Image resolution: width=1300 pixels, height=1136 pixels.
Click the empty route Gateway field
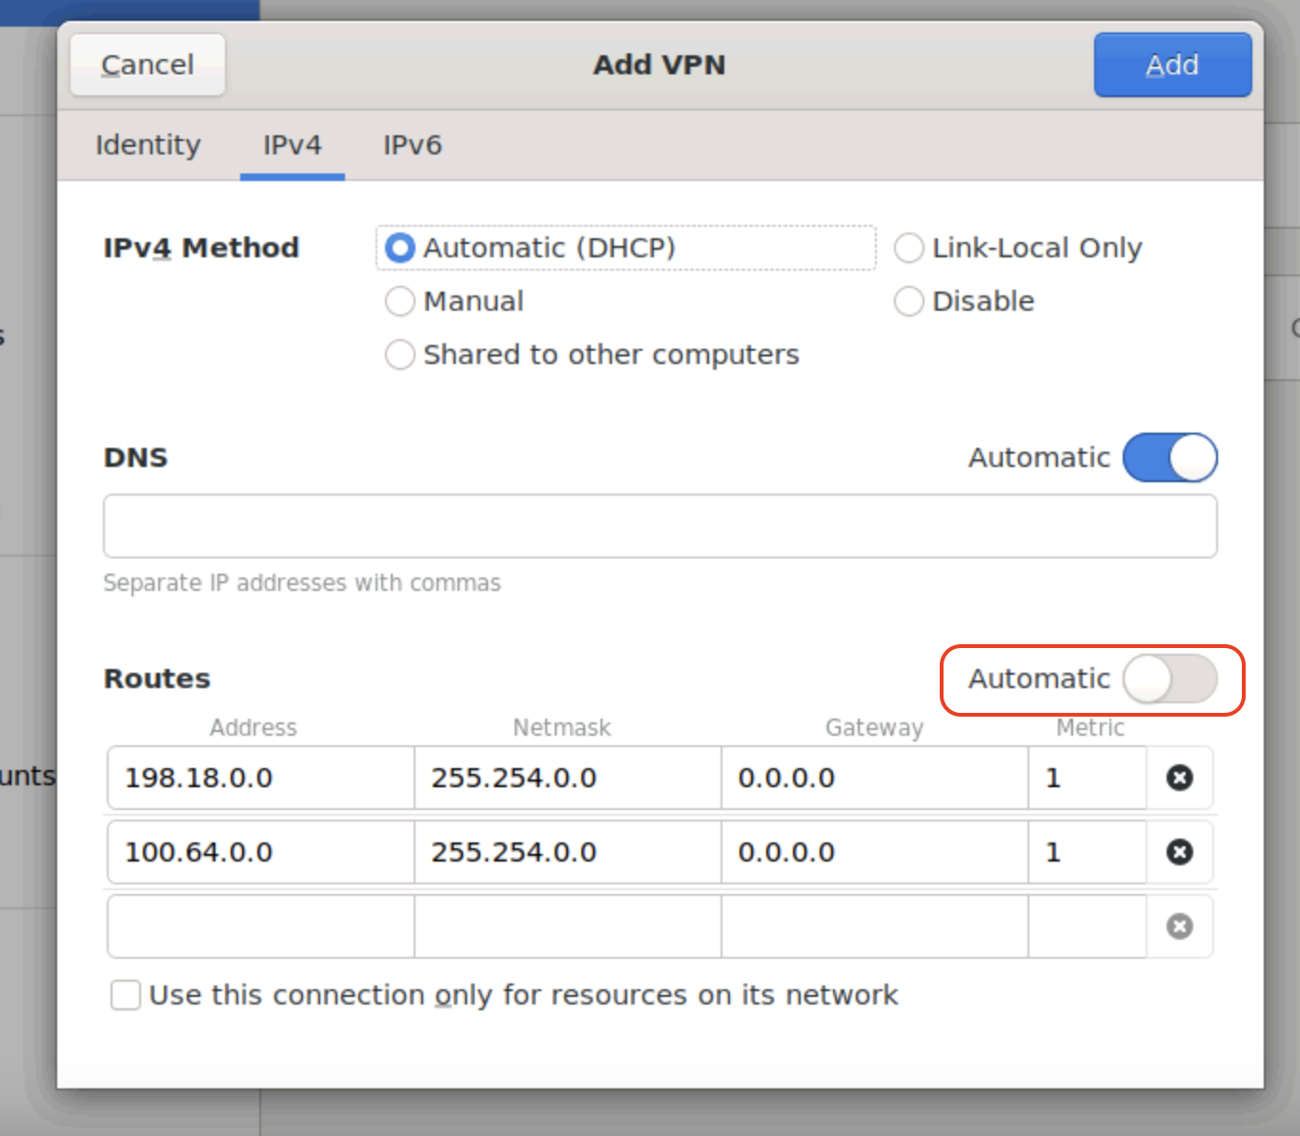(x=875, y=926)
